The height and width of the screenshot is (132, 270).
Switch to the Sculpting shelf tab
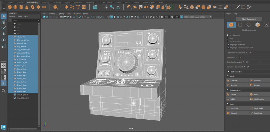[x=45, y=3]
